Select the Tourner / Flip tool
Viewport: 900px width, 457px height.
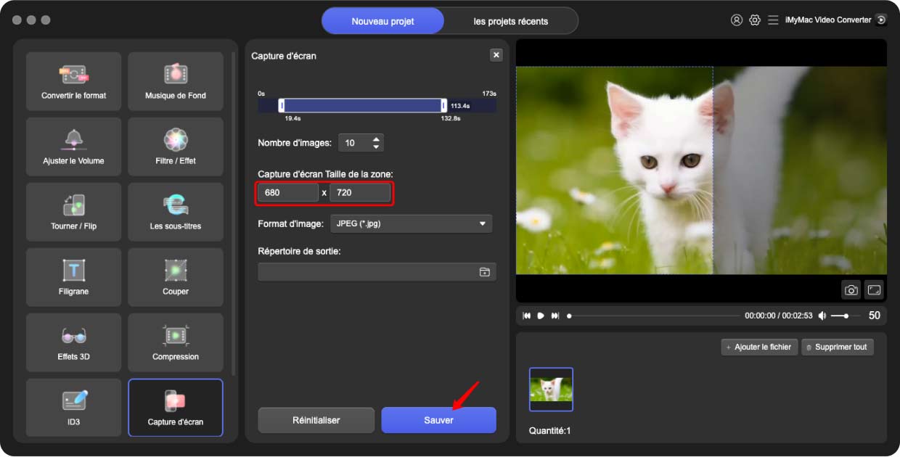[73, 212]
